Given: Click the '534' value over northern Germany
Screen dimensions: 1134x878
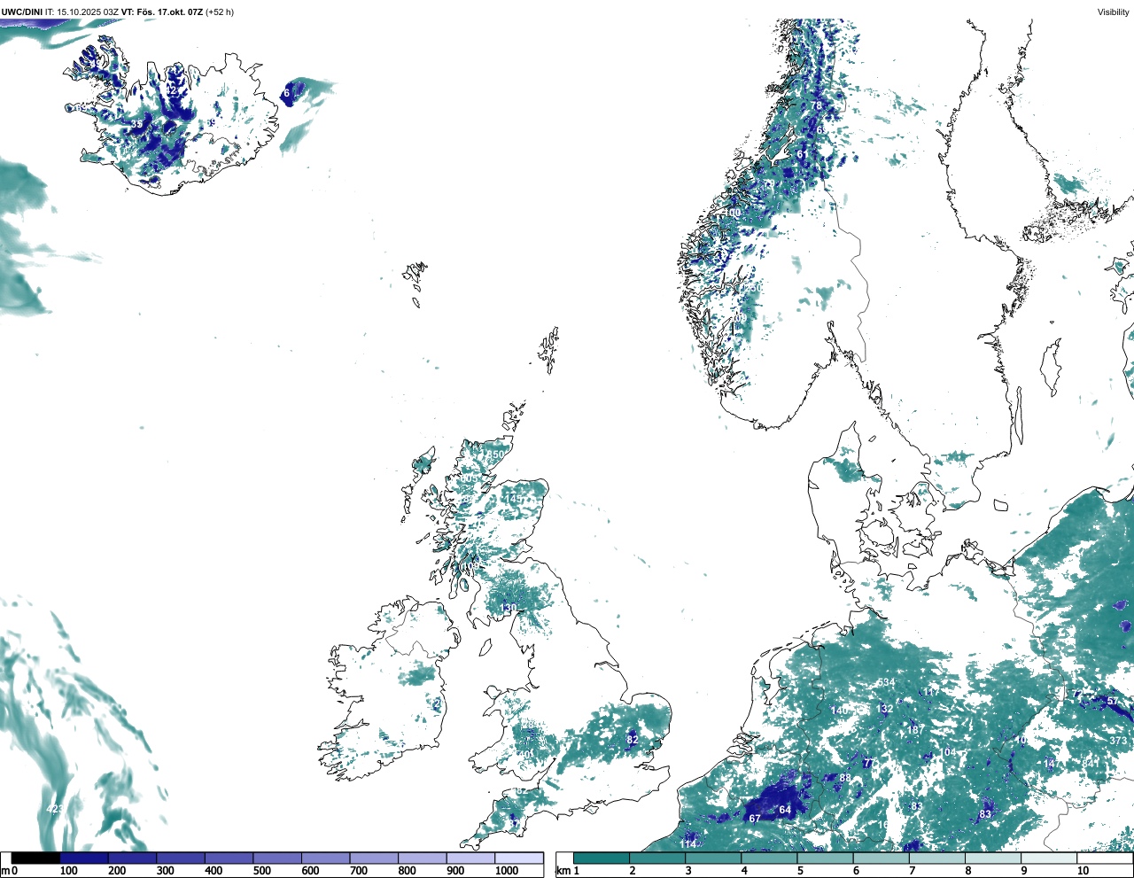Looking at the screenshot, I should [886, 682].
